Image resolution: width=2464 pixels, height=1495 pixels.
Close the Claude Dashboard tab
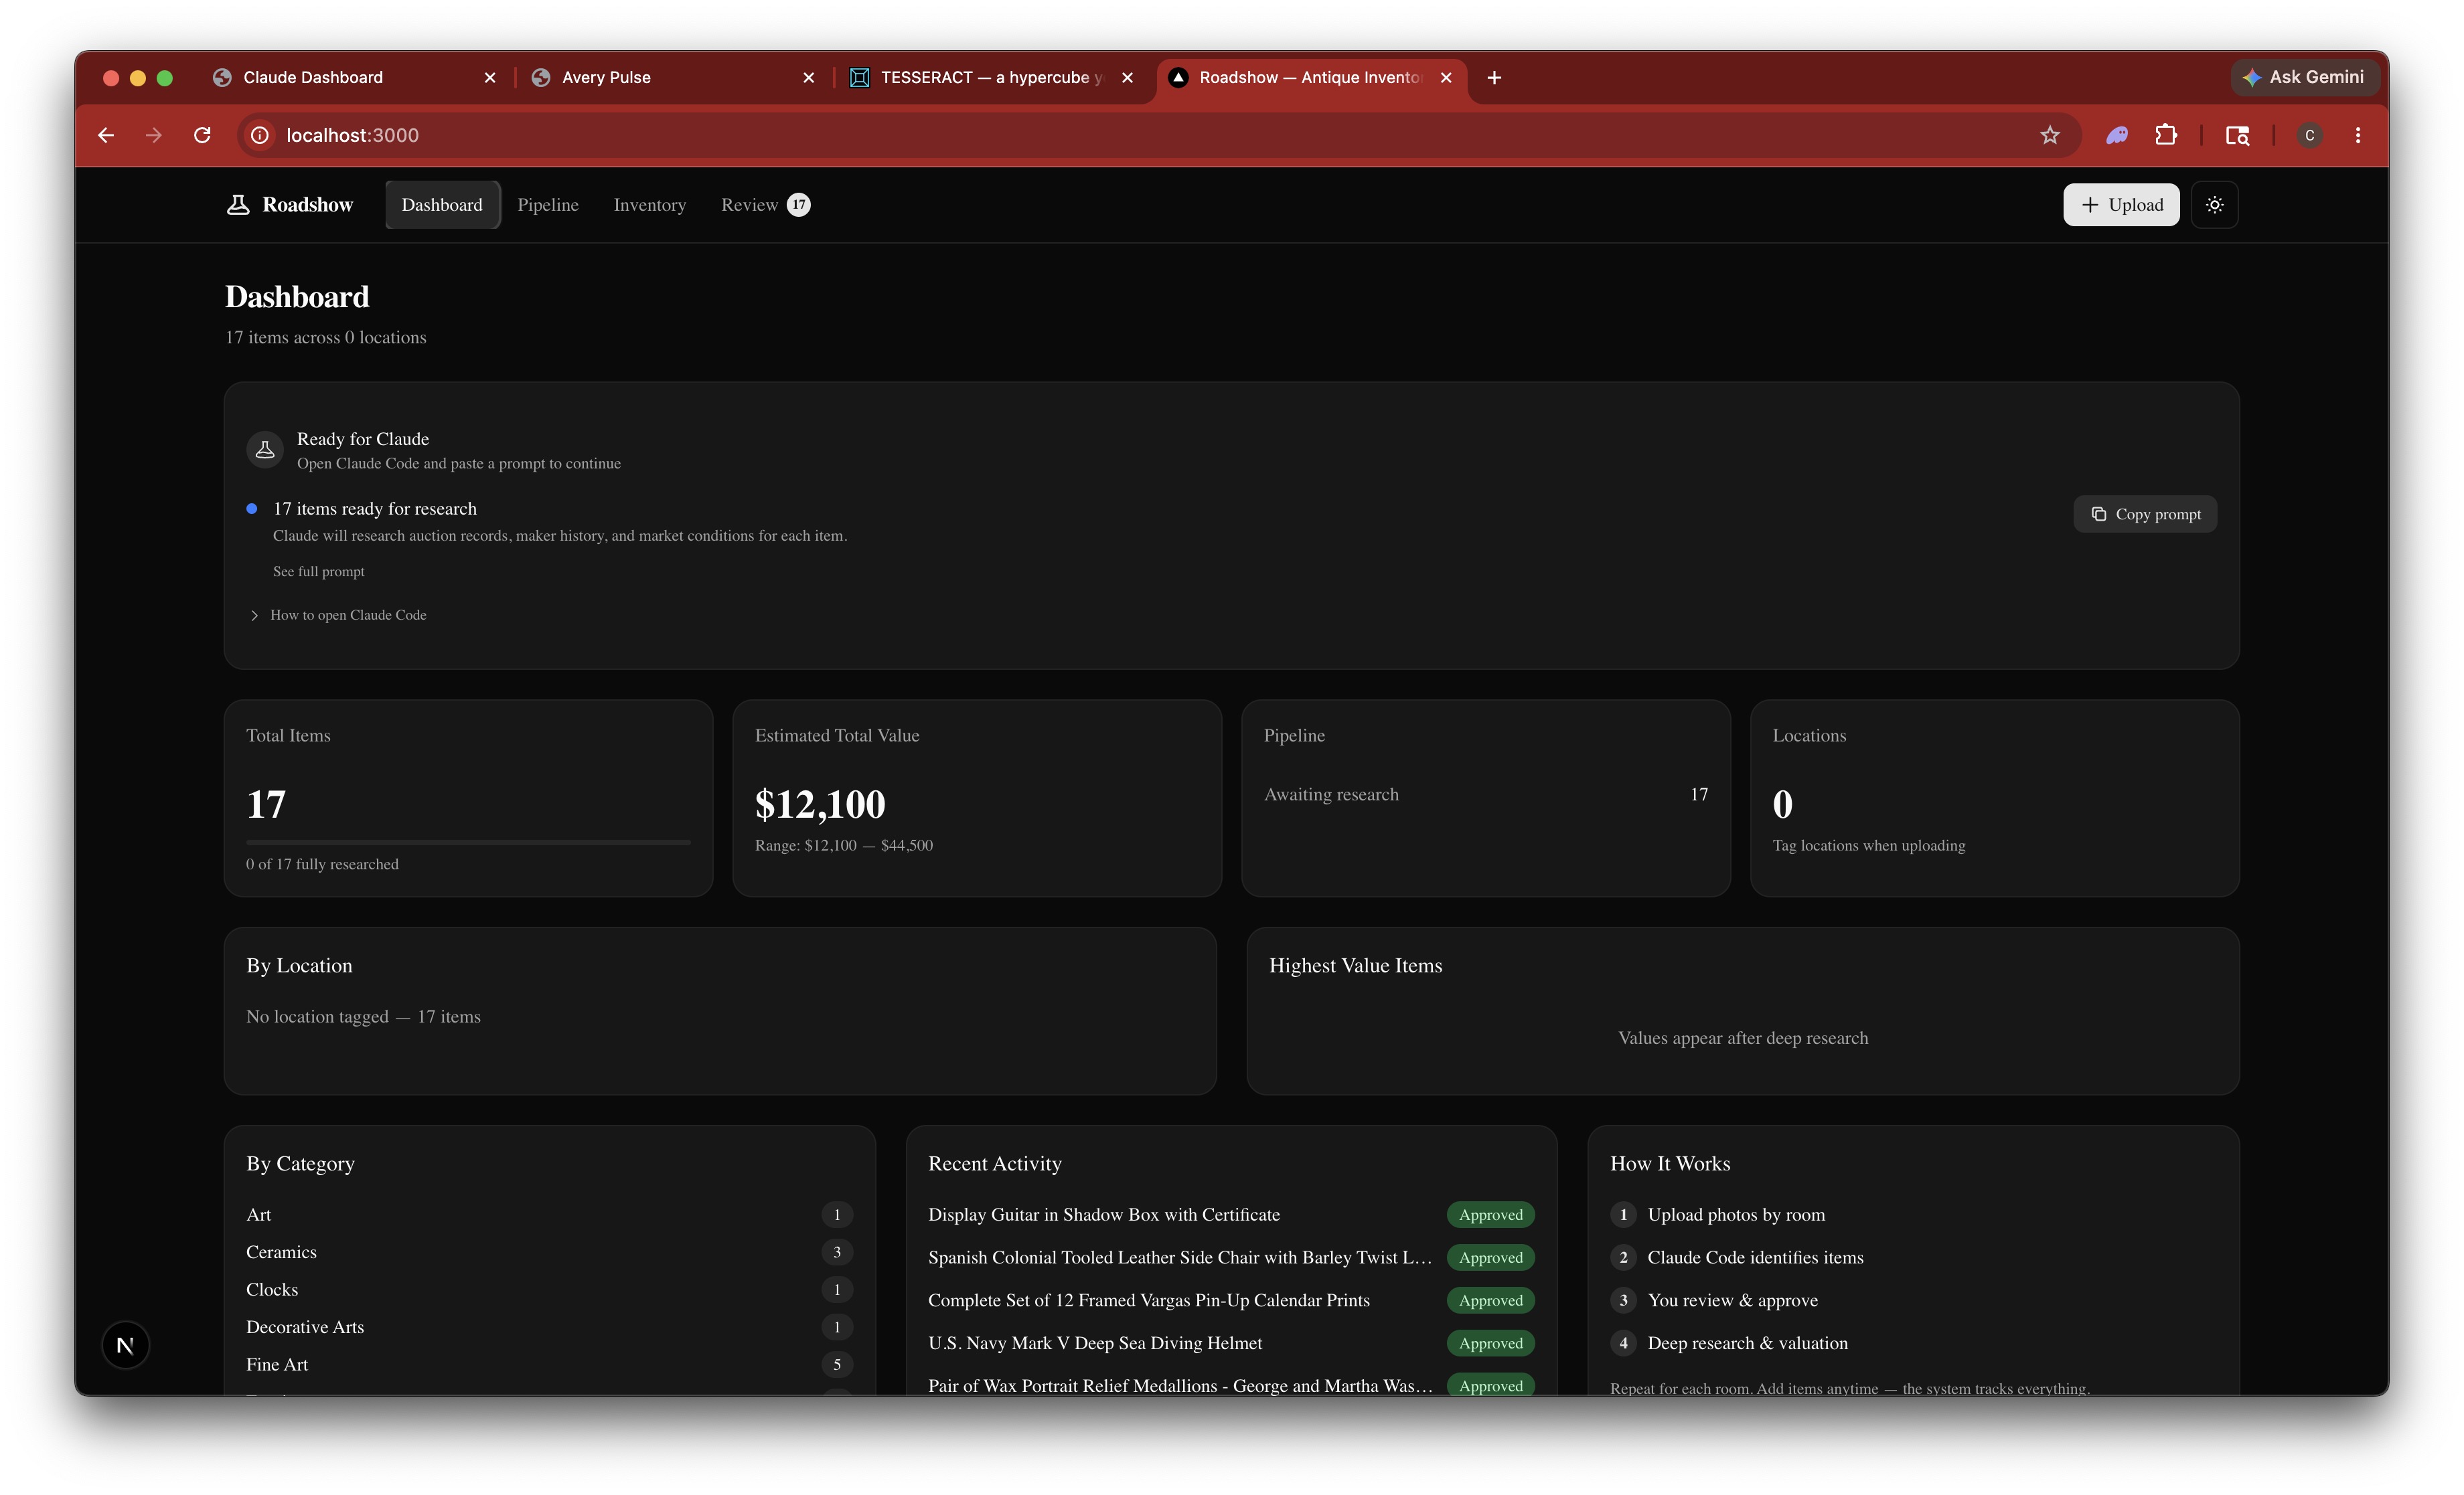[490, 77]
